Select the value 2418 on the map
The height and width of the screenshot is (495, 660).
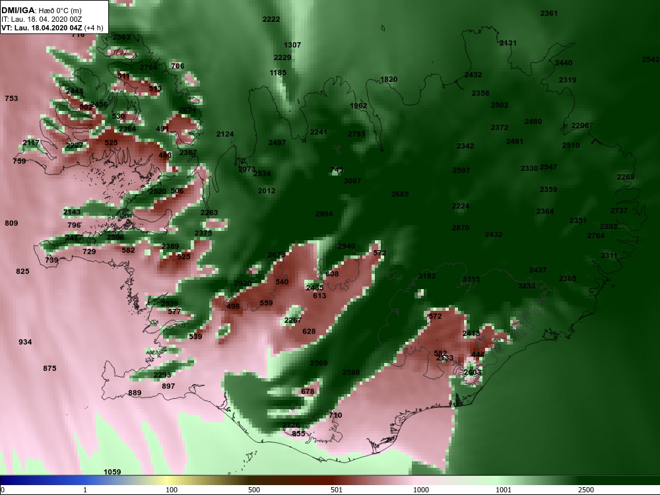471,333
